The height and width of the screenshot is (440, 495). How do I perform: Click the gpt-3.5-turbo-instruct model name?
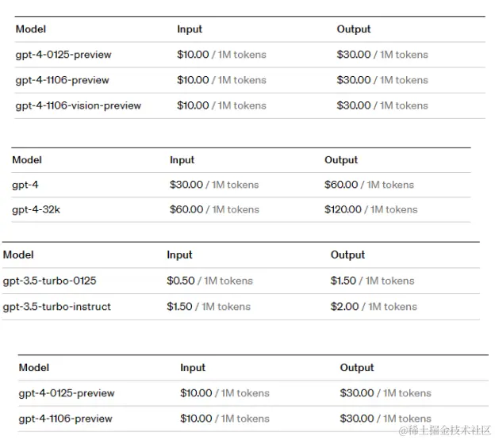pos(57,306)
